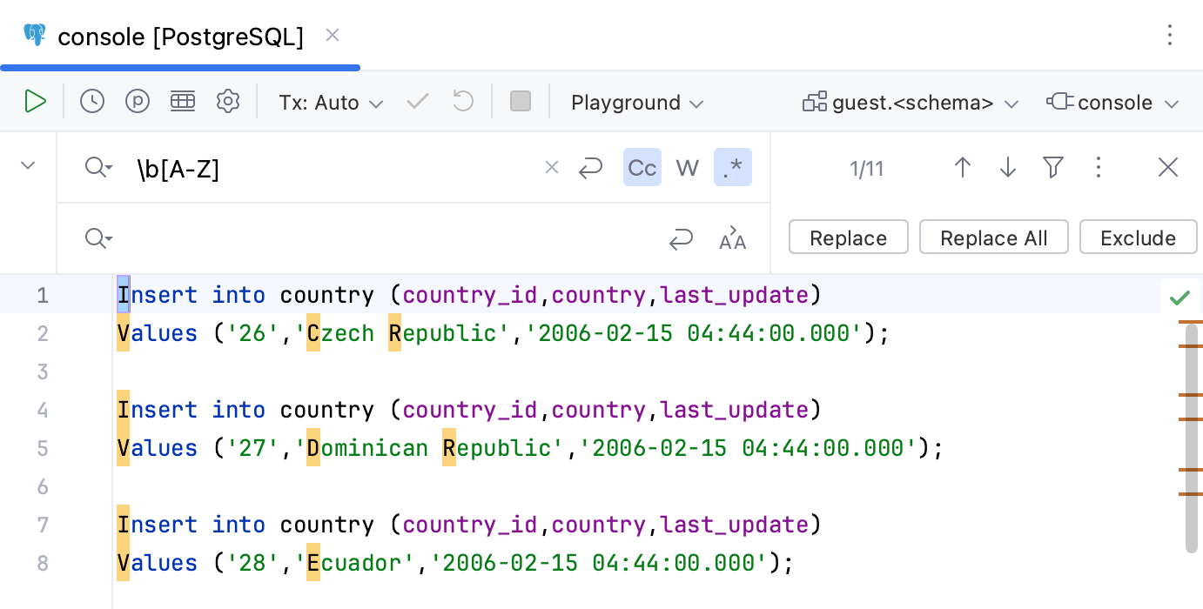This screenshot has height=609, width=1203.
Task: Run the query with the Execute button
Action: point(35,102)
